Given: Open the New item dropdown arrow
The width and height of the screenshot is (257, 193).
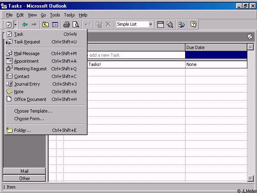Looking at the screenshot, I should coord(15,25).
